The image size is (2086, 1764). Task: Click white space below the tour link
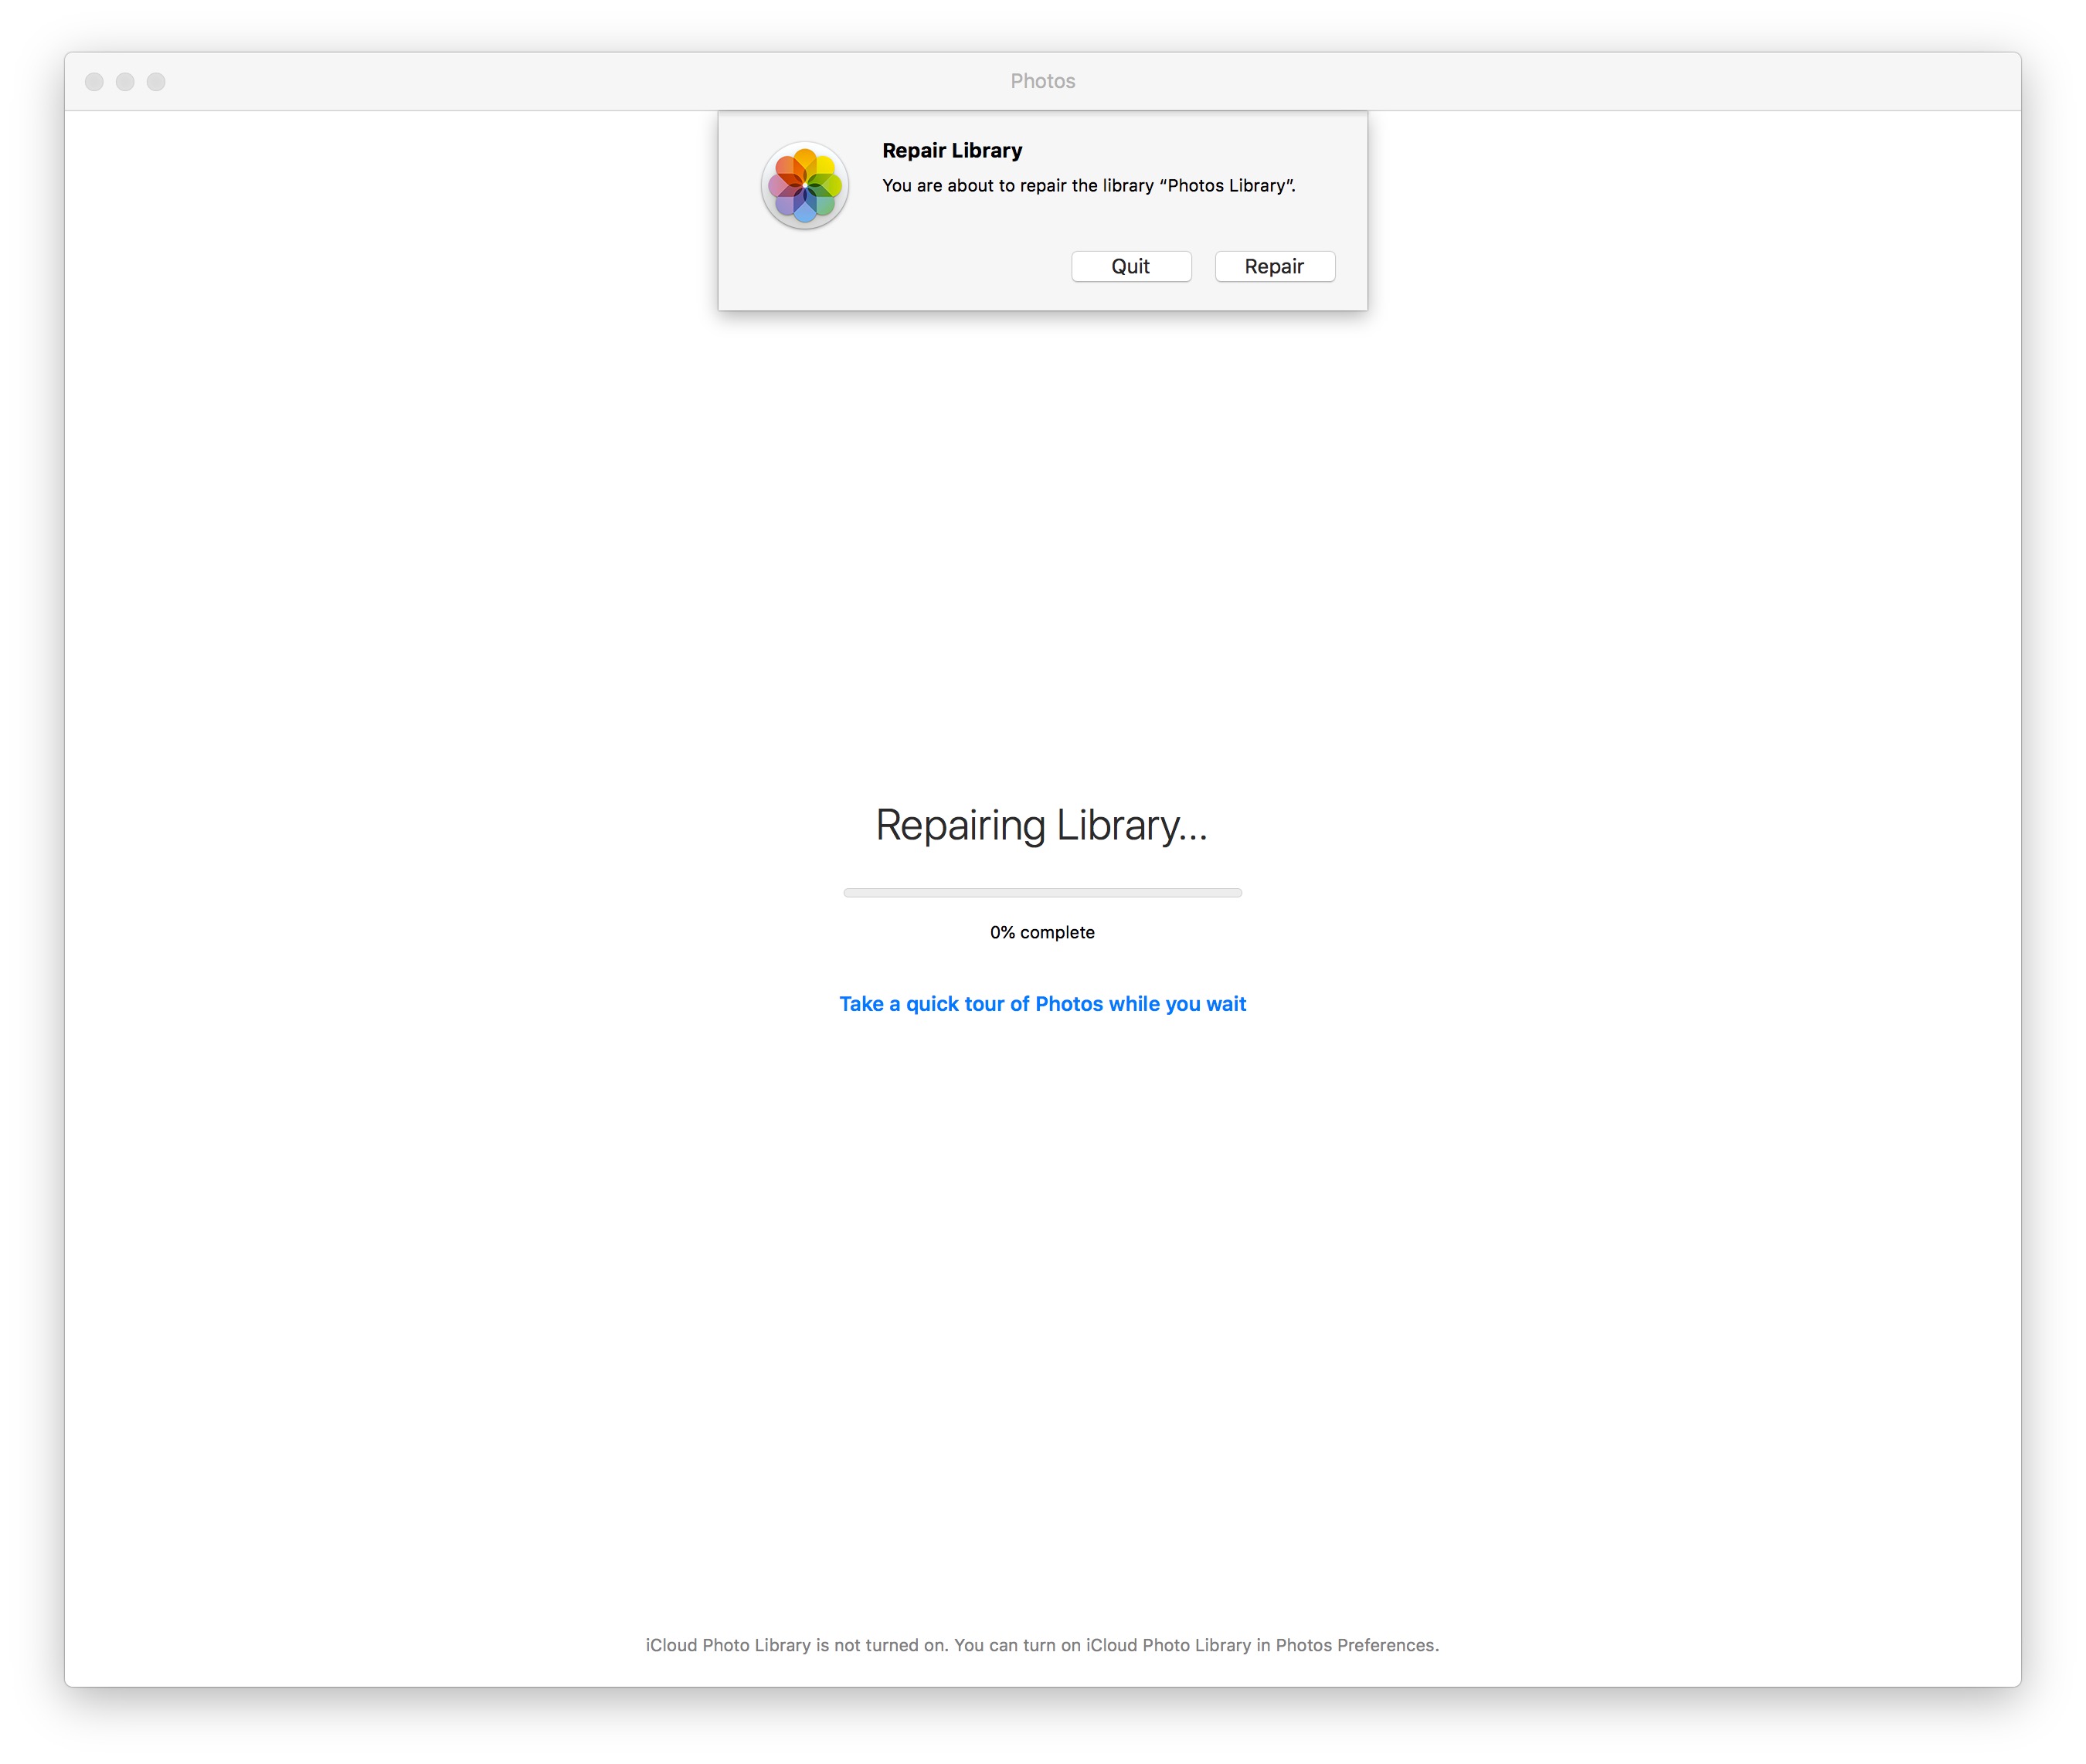[x=1041, y=1250]
